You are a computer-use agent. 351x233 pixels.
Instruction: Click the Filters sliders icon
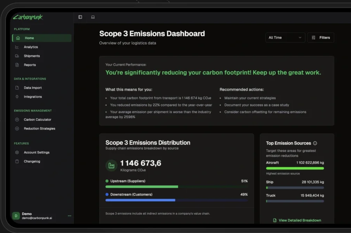tap(314, 37)
